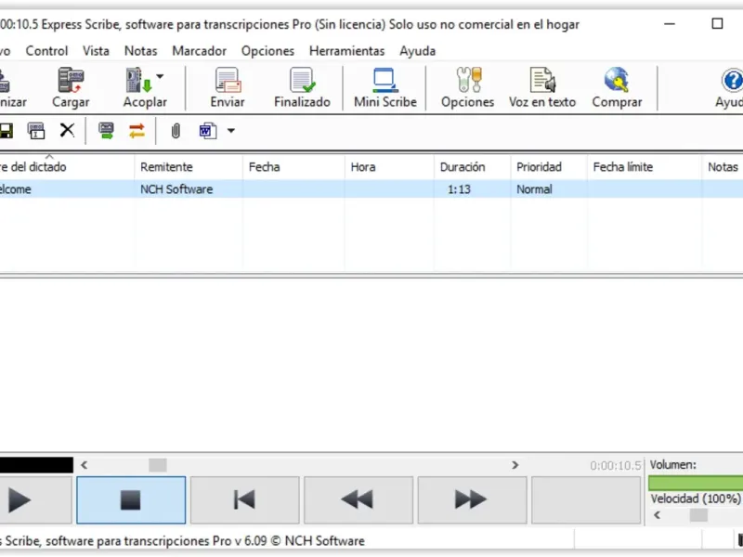
Task: Click the Rewind button
Action: tap(358, 500)
